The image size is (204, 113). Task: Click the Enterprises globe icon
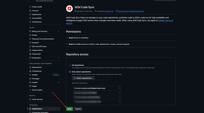30,54
